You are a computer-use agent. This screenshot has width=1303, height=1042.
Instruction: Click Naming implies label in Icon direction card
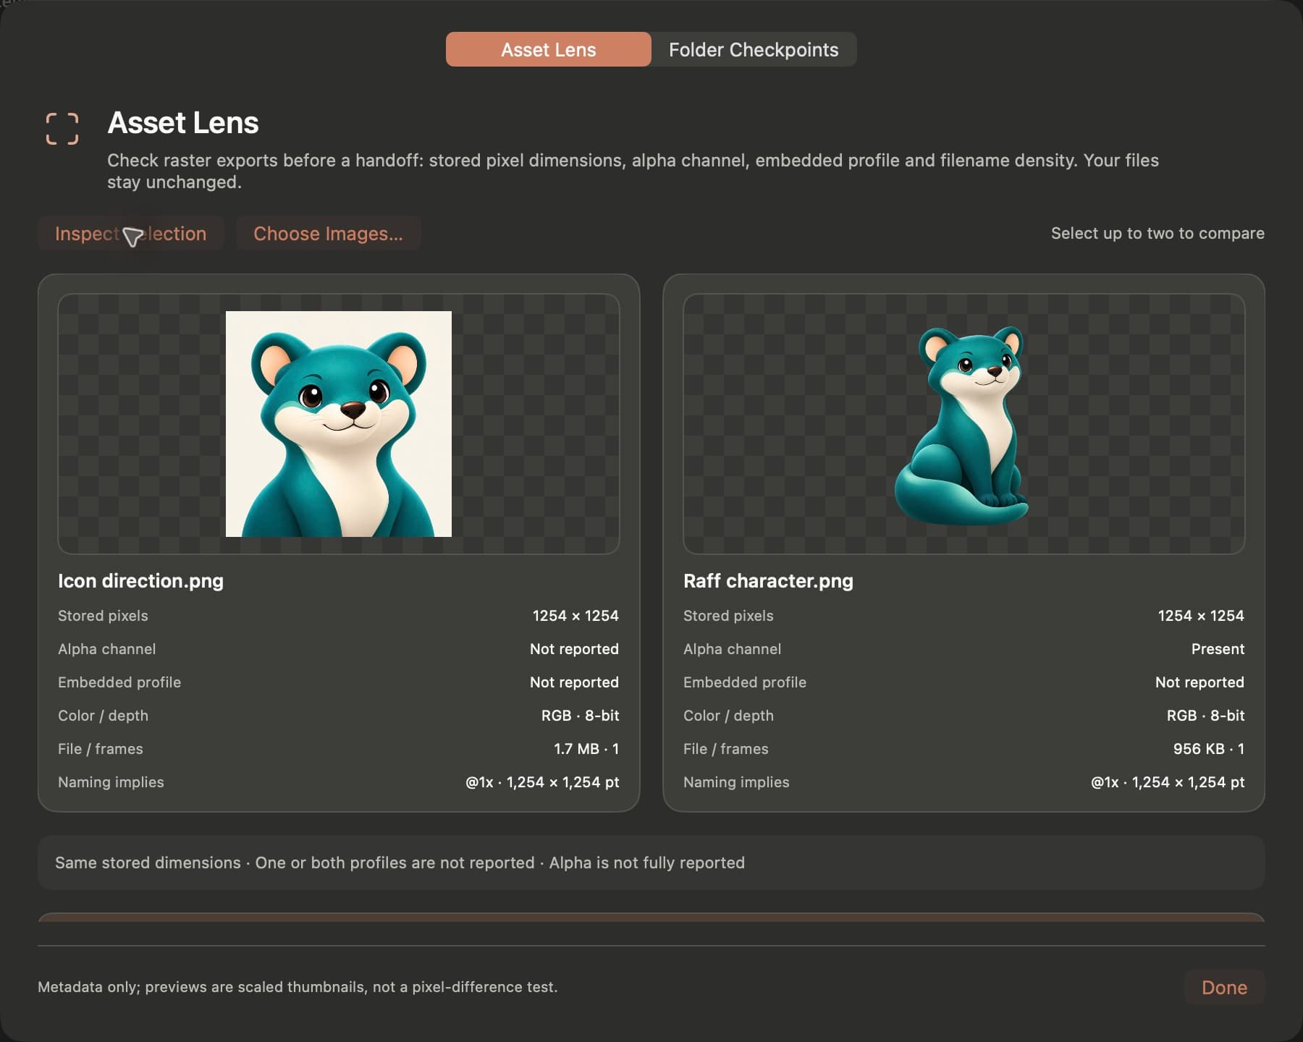point(111,782)
